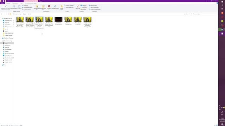Image resolution: width=225 pixels, height=126 pixels.
Task: Open the File (Файл) ribbon tab
Action: (x=2, y=3)
